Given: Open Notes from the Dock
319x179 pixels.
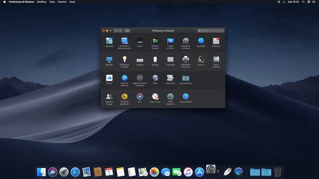Looking at the screenshot, I should click(120, 172).
